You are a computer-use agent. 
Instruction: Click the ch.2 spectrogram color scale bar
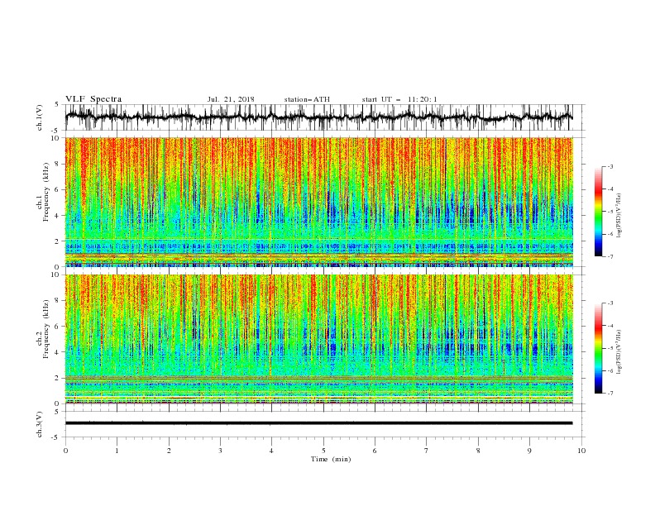(598, 348)
